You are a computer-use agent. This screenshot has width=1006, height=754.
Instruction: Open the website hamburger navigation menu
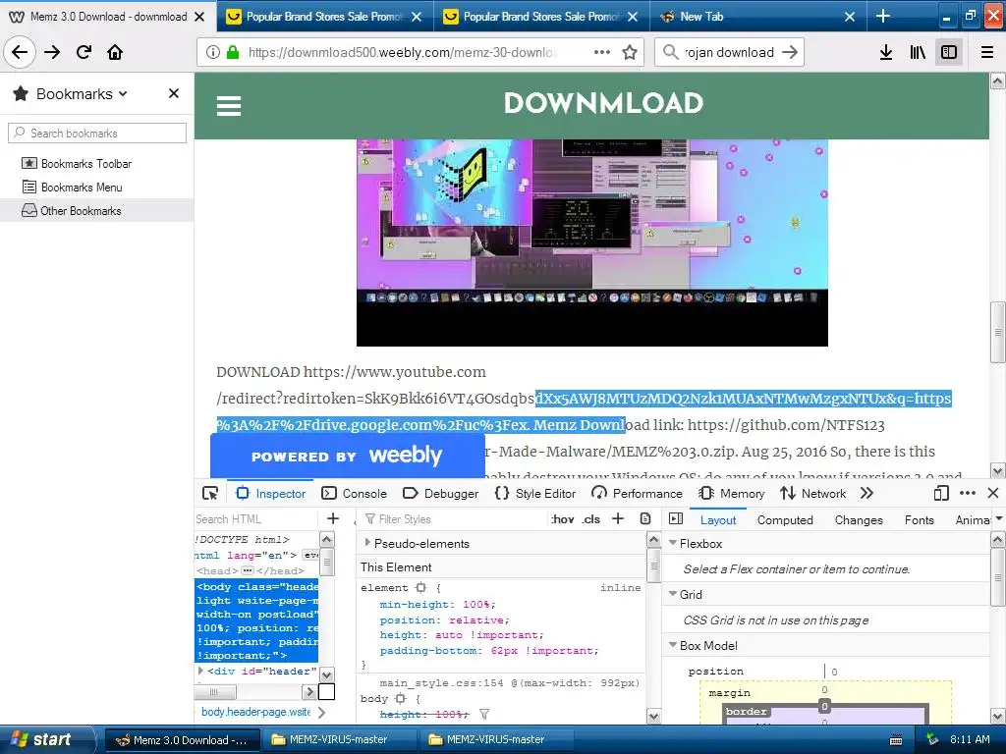228,106
